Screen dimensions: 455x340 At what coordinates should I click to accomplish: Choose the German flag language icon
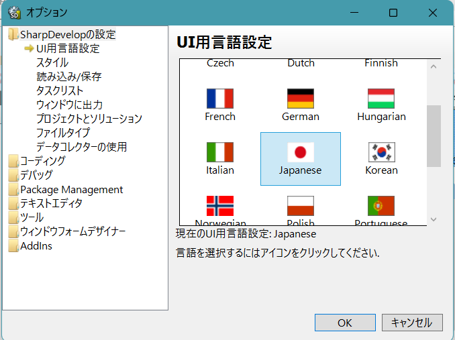[300, 99]
